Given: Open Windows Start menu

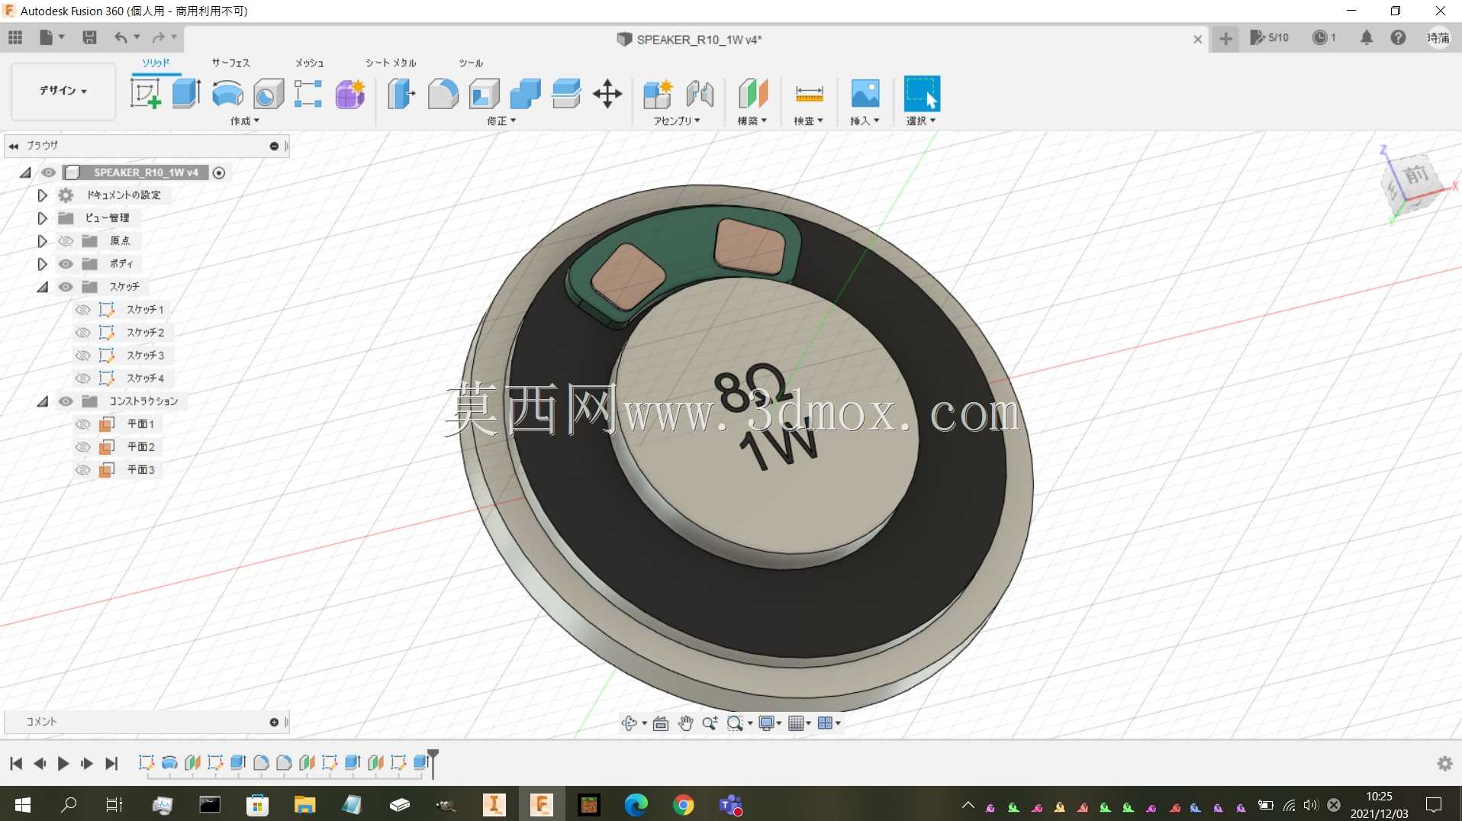Looking at the screenshot, I should [22, 805].
